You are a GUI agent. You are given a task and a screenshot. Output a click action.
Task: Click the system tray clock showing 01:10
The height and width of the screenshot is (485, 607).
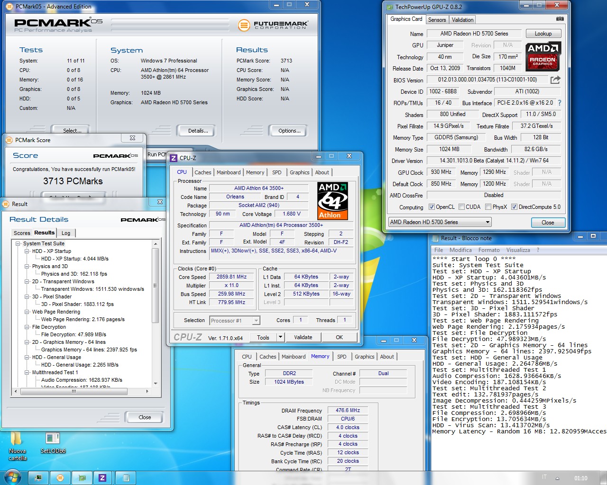pos(580,478)
